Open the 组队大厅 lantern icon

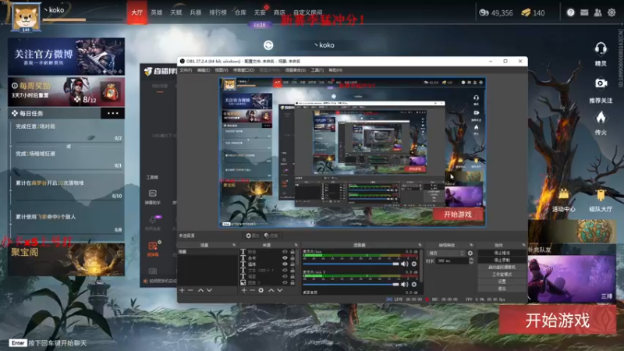[601, 195]
